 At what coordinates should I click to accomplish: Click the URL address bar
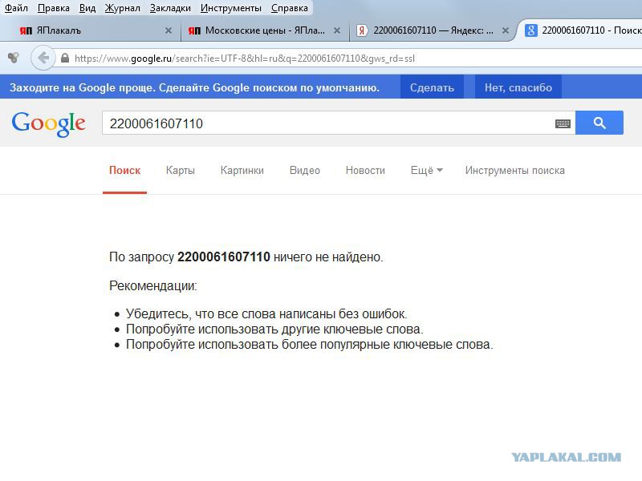(348, 59)
